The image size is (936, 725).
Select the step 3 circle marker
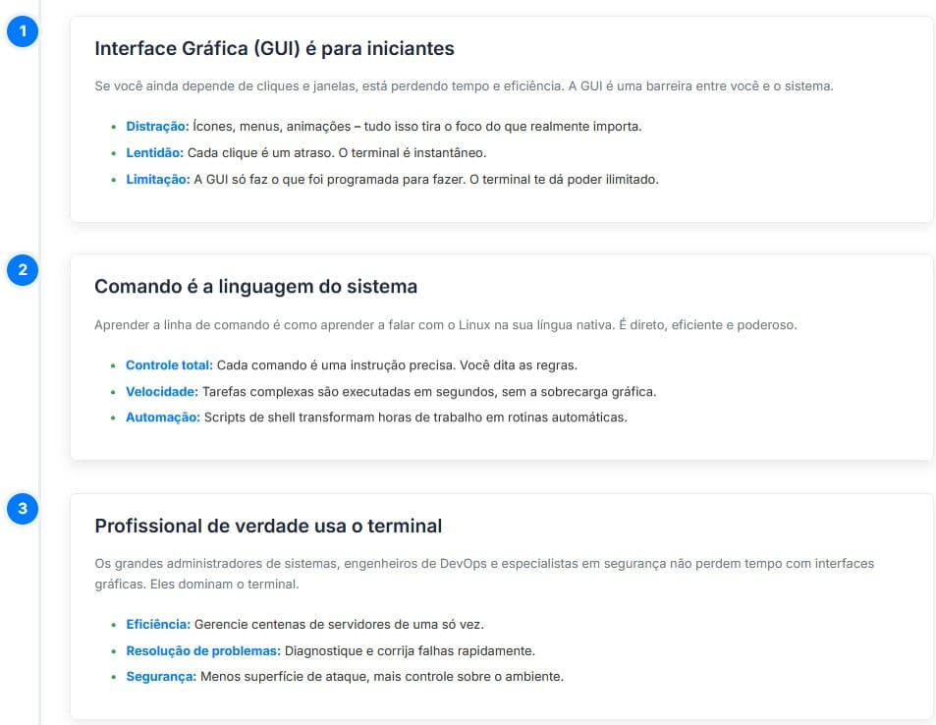23,509
